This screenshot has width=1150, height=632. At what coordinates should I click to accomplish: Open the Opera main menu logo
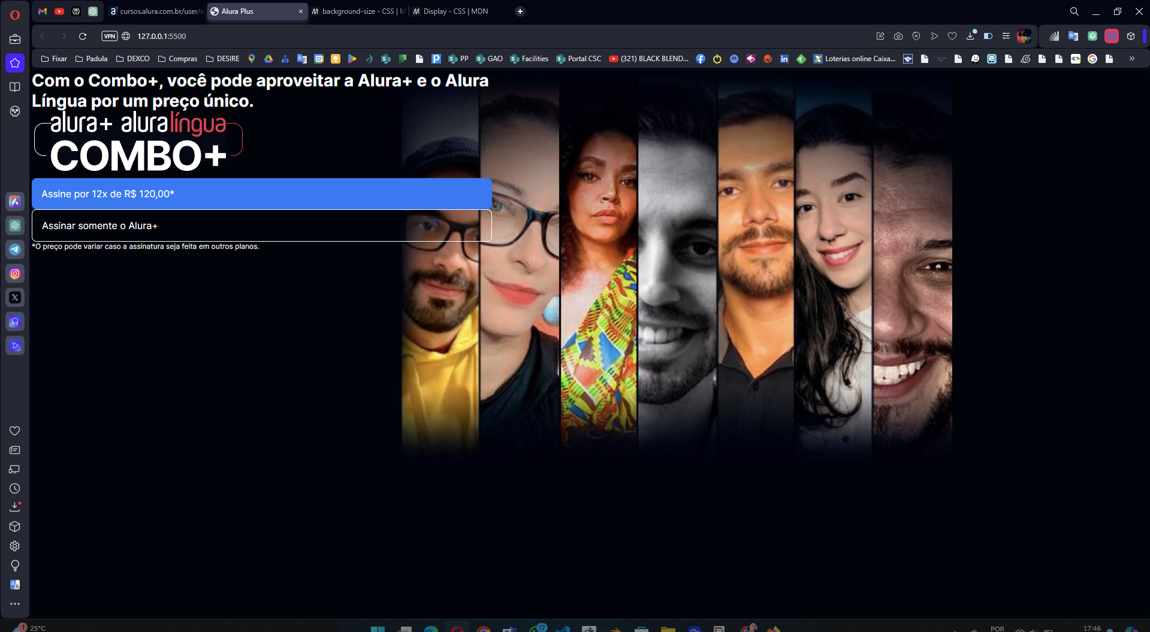pyautogui.click(x=15, y=15)
